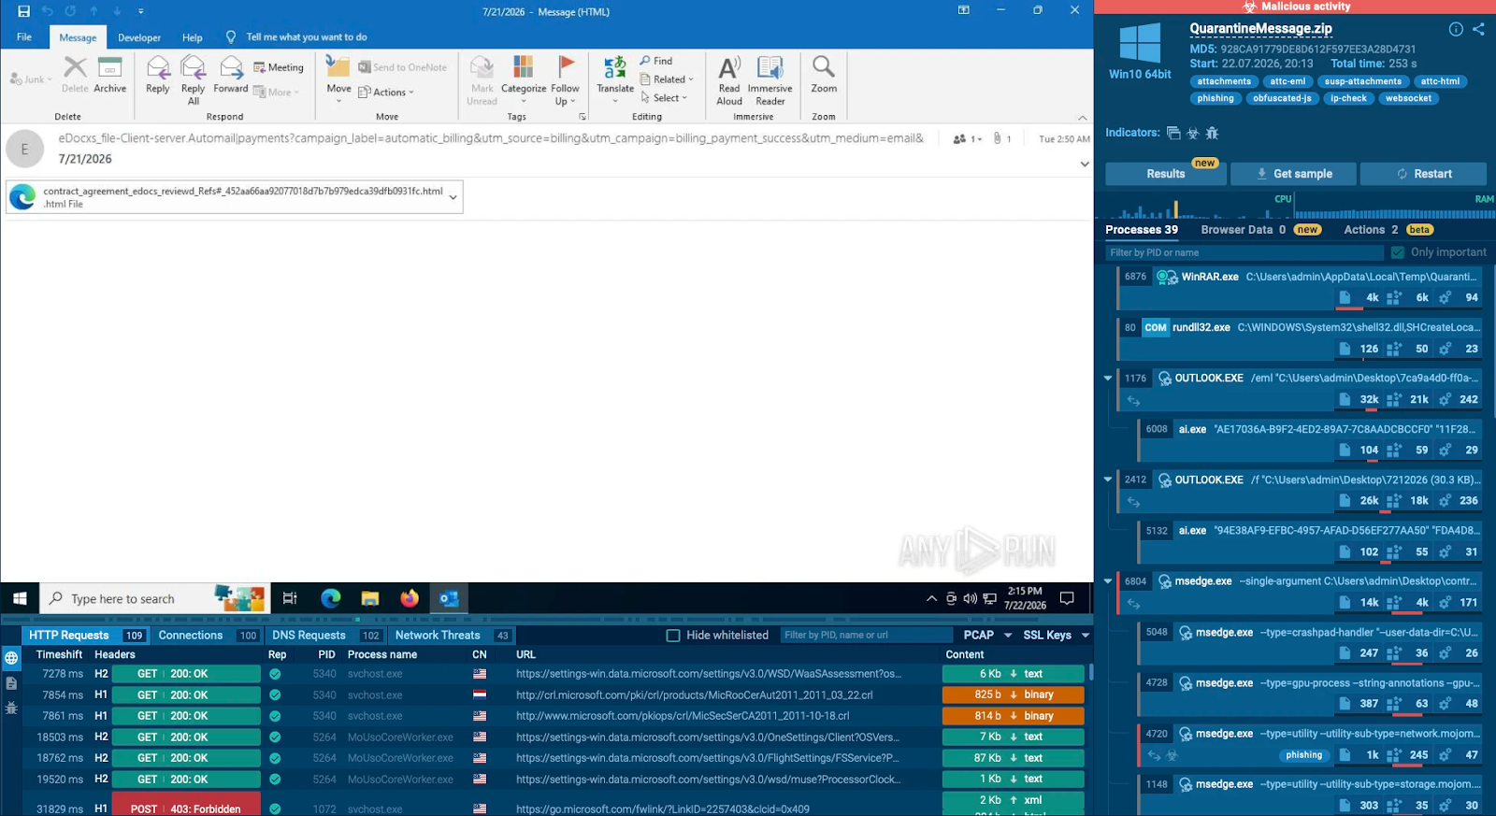
Task: Switch to the DNS Requests tab
Action: tap(326, 636)
